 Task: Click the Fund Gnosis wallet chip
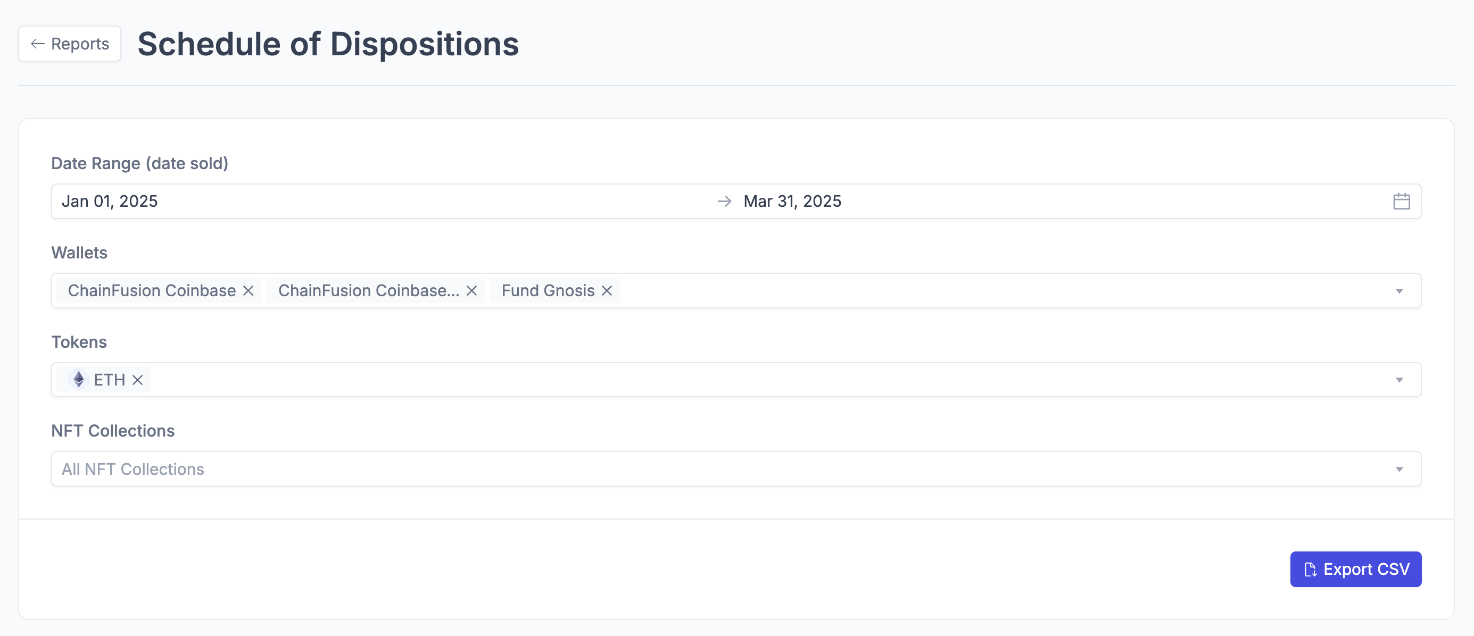[548, 290]
